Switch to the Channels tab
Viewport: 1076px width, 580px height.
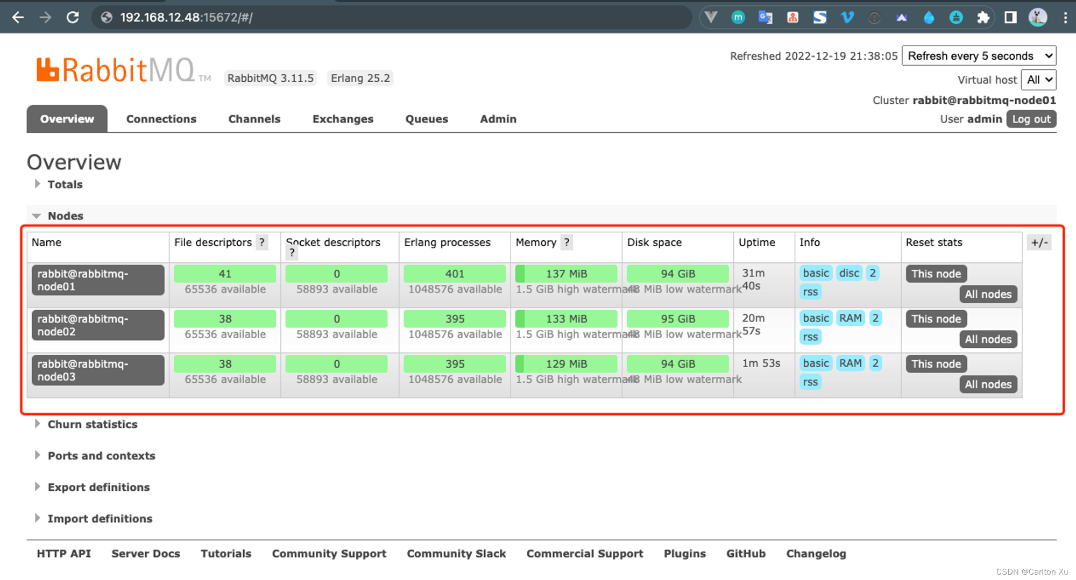tap(254, 119)
